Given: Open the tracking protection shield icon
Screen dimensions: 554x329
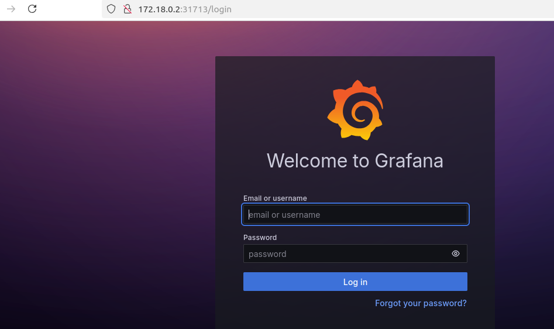Looking at the screenshot, I should [x=111, y=9].
